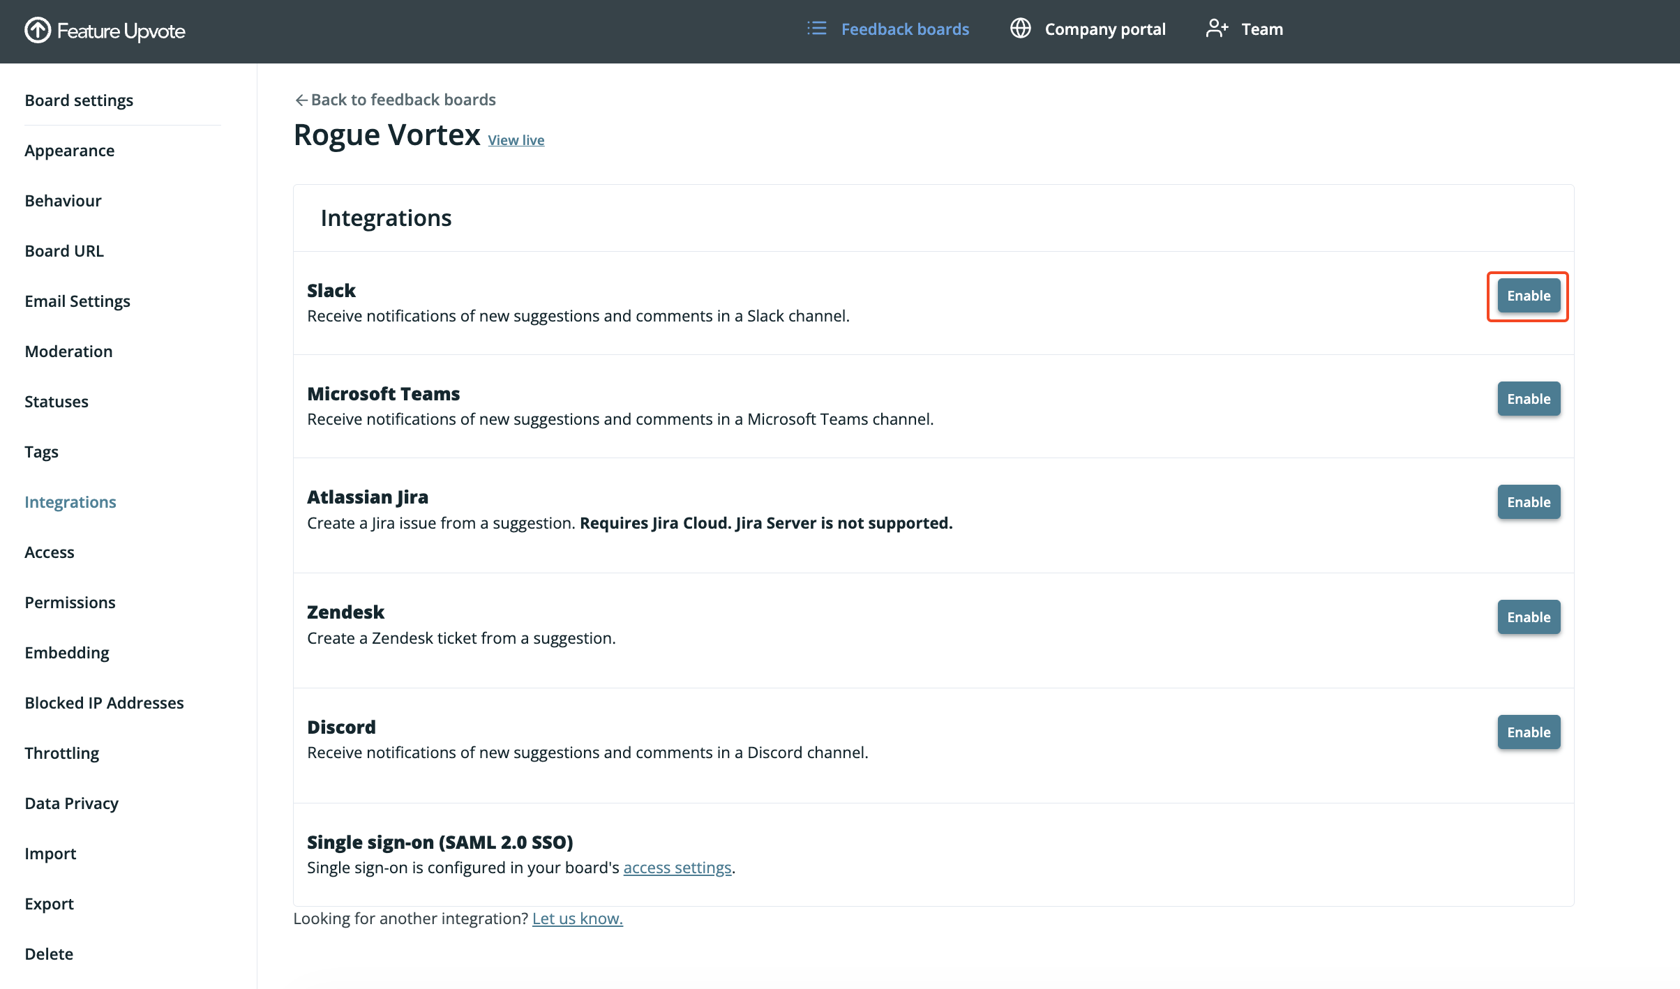Enable the Discord integration
The width and height of the screenshot is (1680, 989).
pos(1528,732)
